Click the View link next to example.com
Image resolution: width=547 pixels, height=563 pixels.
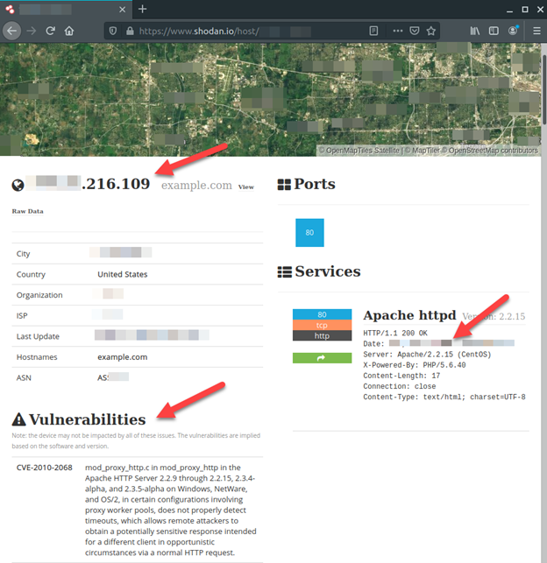point(246,186)
